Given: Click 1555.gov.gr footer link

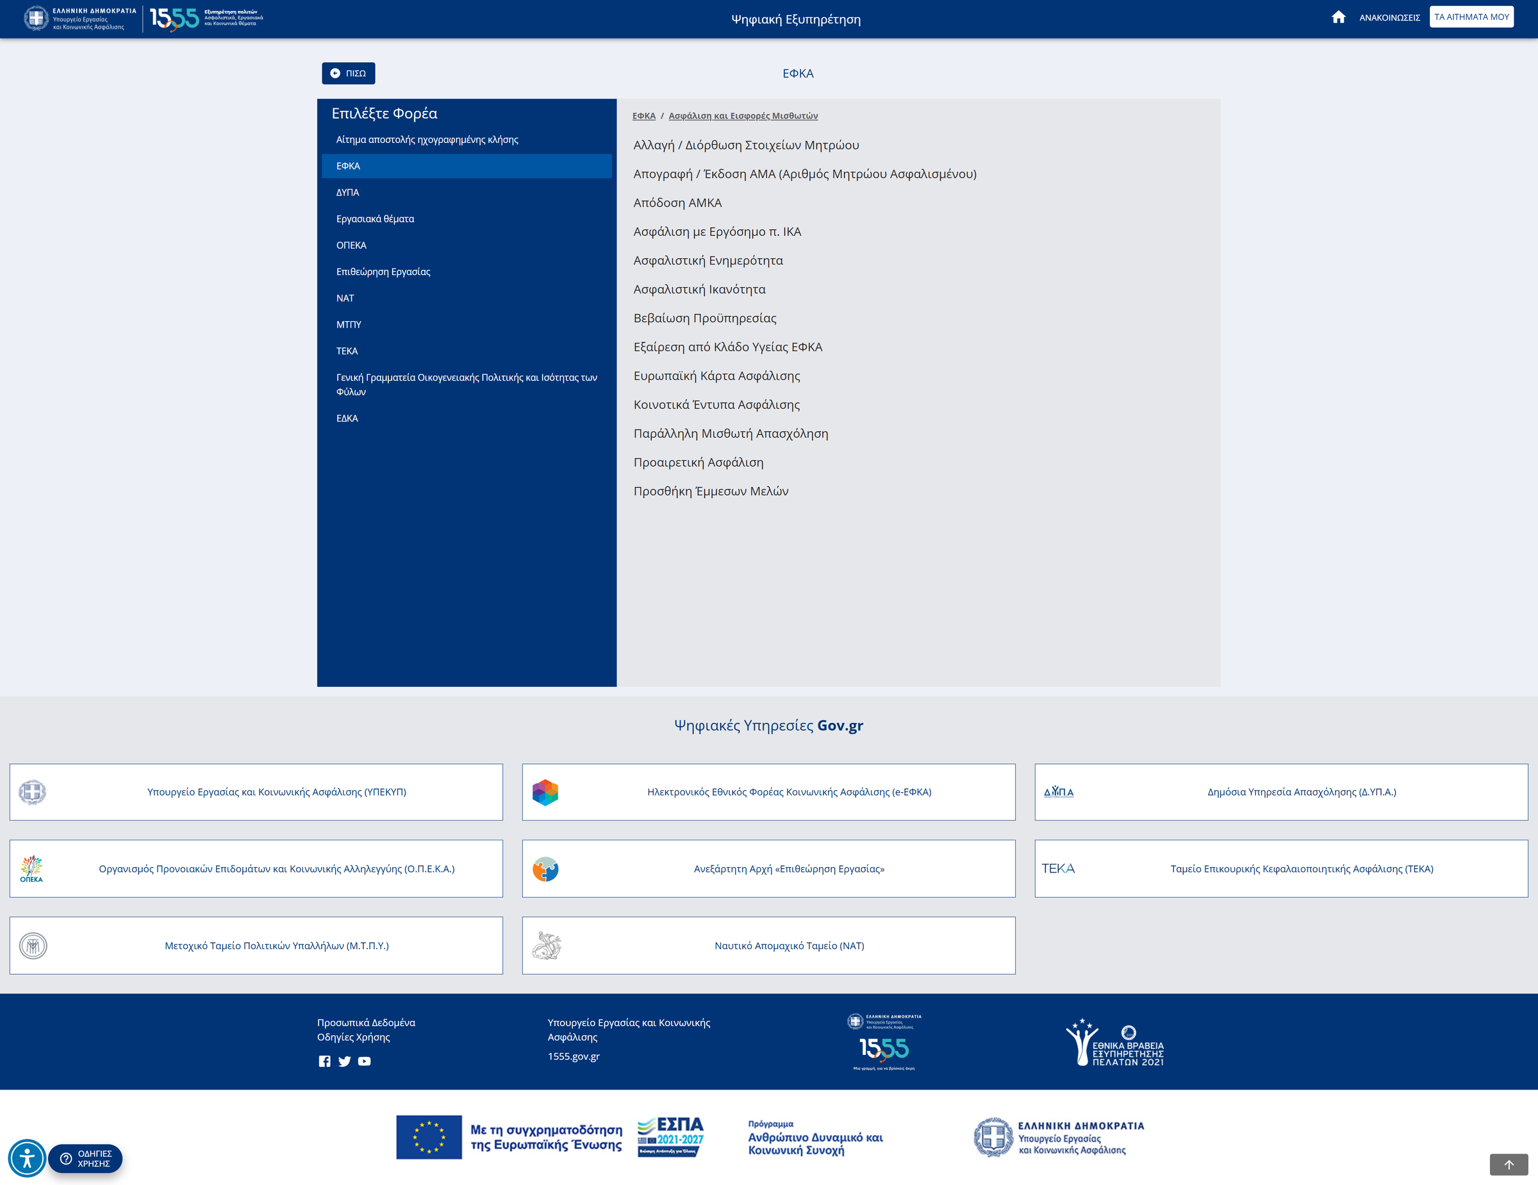Looking at the screenshot, I should point(574,1056).
